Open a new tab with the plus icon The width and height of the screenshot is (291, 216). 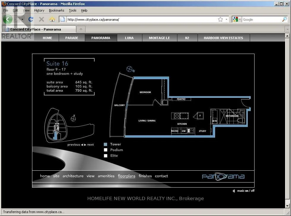[x=81, y=29]
